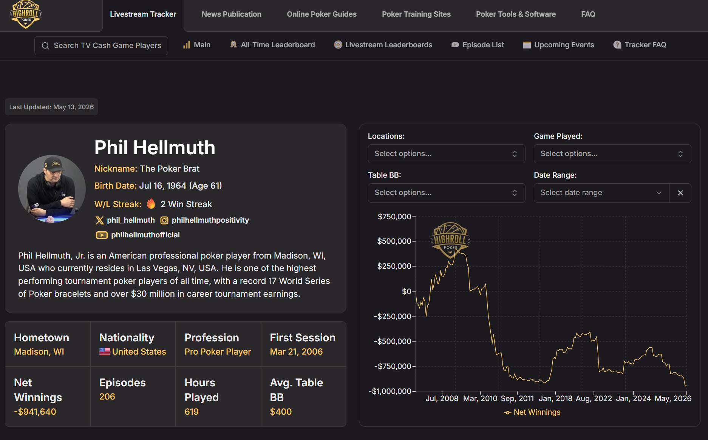This screenshot has width=708, height=440.
Task: Click the search magnifier icon
Action: click(45, 46)
